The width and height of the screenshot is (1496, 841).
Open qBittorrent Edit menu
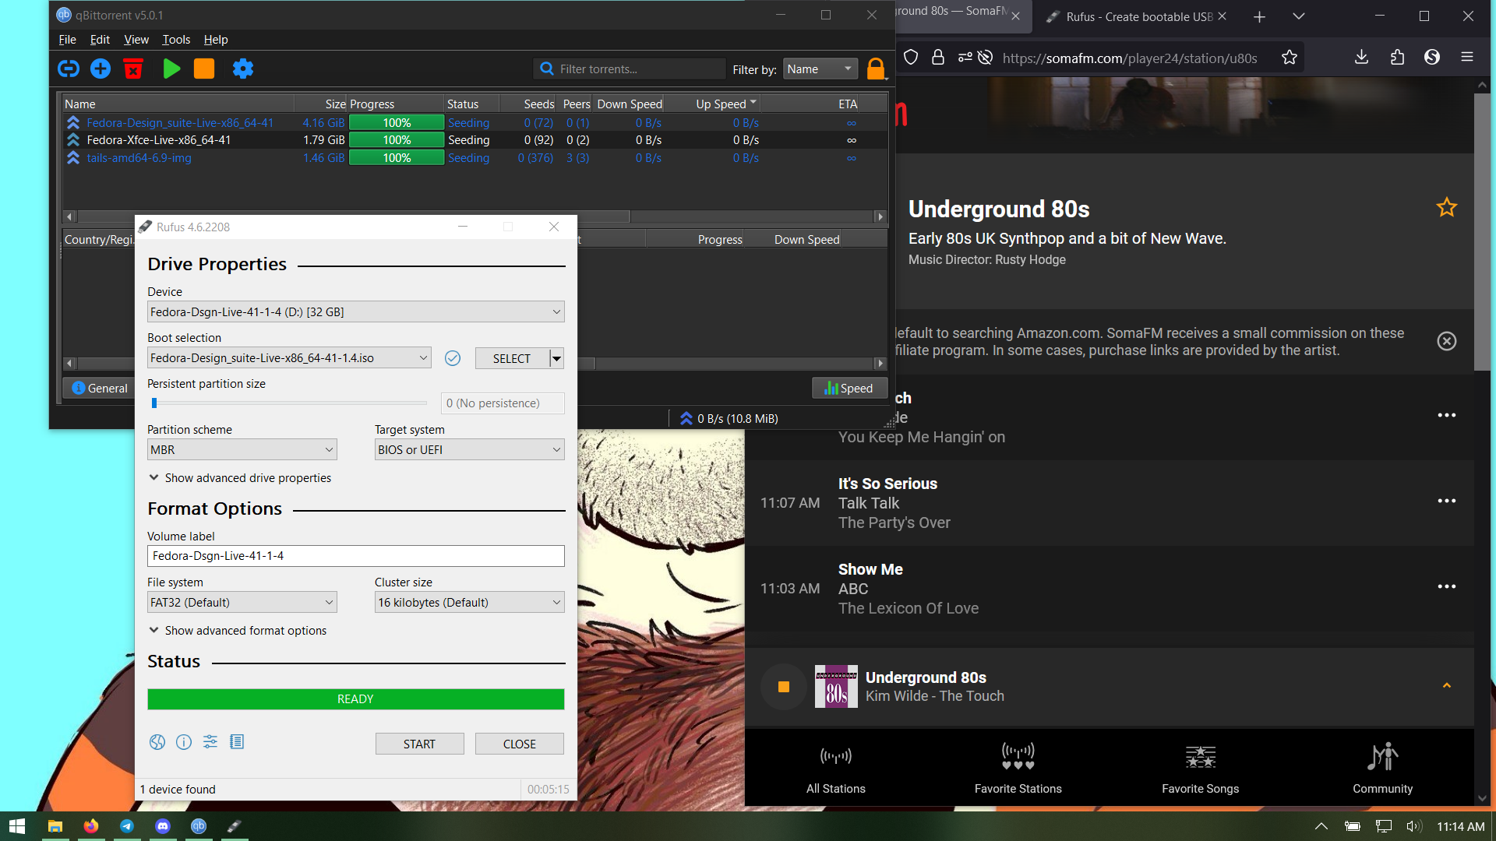point(100,40)
